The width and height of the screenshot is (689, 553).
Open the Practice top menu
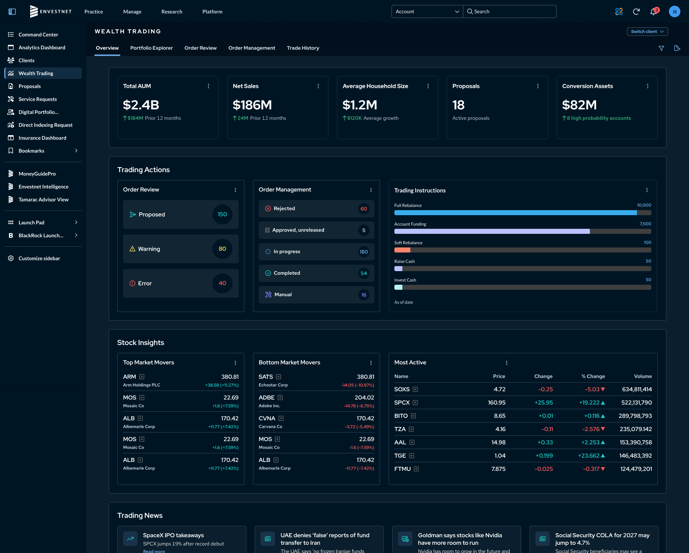pos(94,11)
